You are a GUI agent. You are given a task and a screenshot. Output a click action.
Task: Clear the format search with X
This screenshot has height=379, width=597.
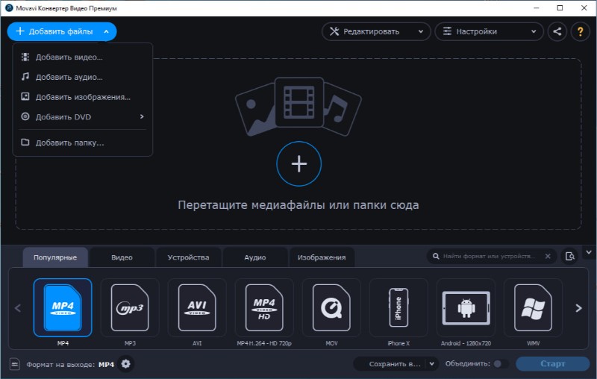click(548, 256)
